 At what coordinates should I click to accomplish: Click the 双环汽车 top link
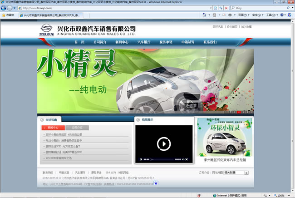click(218, 27)
